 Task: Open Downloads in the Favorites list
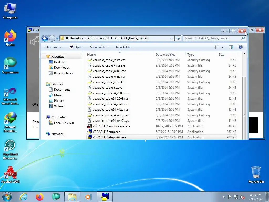click(62, 68)
